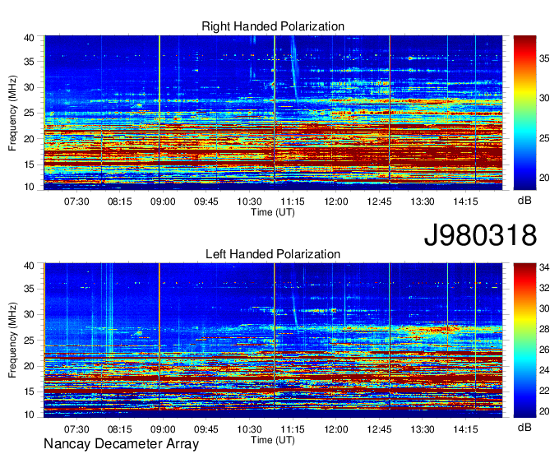
Task: Click the 32 value on Left Handed color bar
Action: coord(544,288)
